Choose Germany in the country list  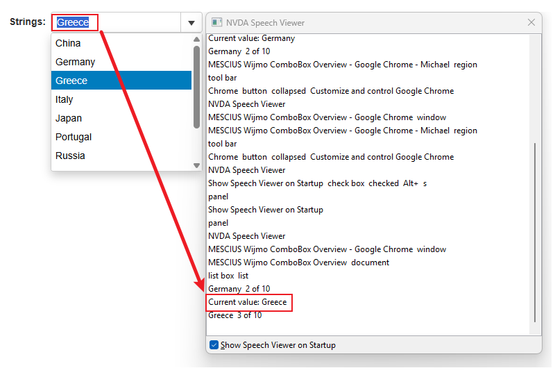click(x=75, y=62)
